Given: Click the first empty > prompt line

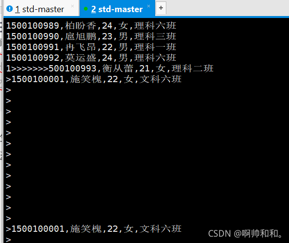Looking at the screenshot, I should [8, 90].
